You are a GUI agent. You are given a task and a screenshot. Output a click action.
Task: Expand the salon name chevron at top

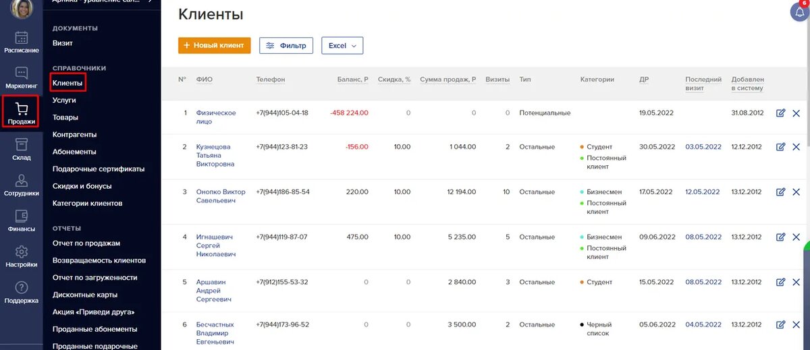pyautogui.click(x=151, y=2)
